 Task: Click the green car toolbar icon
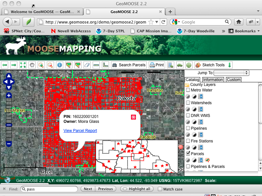(179, 65)
